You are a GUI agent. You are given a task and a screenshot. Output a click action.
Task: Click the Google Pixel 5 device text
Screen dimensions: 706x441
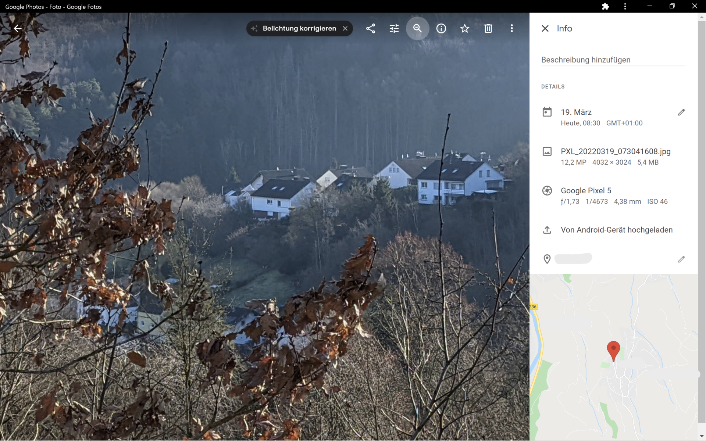coord(586,190)
